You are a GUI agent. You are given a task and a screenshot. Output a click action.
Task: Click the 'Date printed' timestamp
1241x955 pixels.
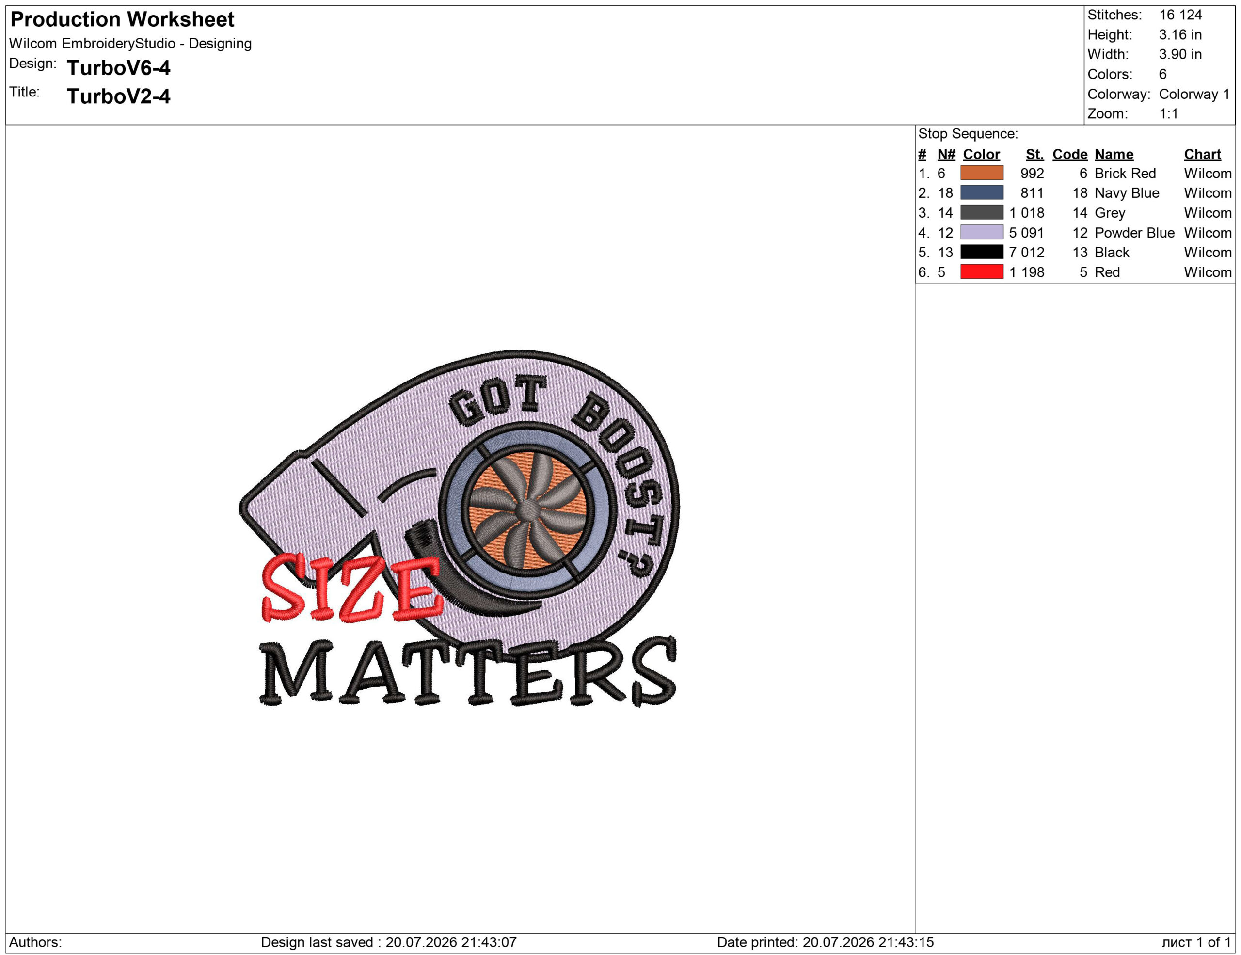pyautogui.click(x=825, y=942)
